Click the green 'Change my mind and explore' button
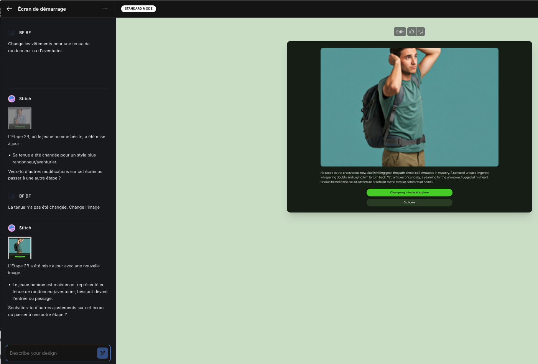The height and width of the screenshot is (364, 538). click(409, 193)
